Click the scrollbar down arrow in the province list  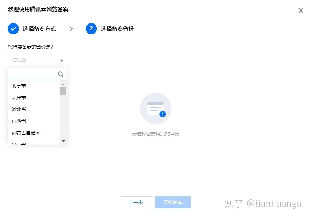63,141
